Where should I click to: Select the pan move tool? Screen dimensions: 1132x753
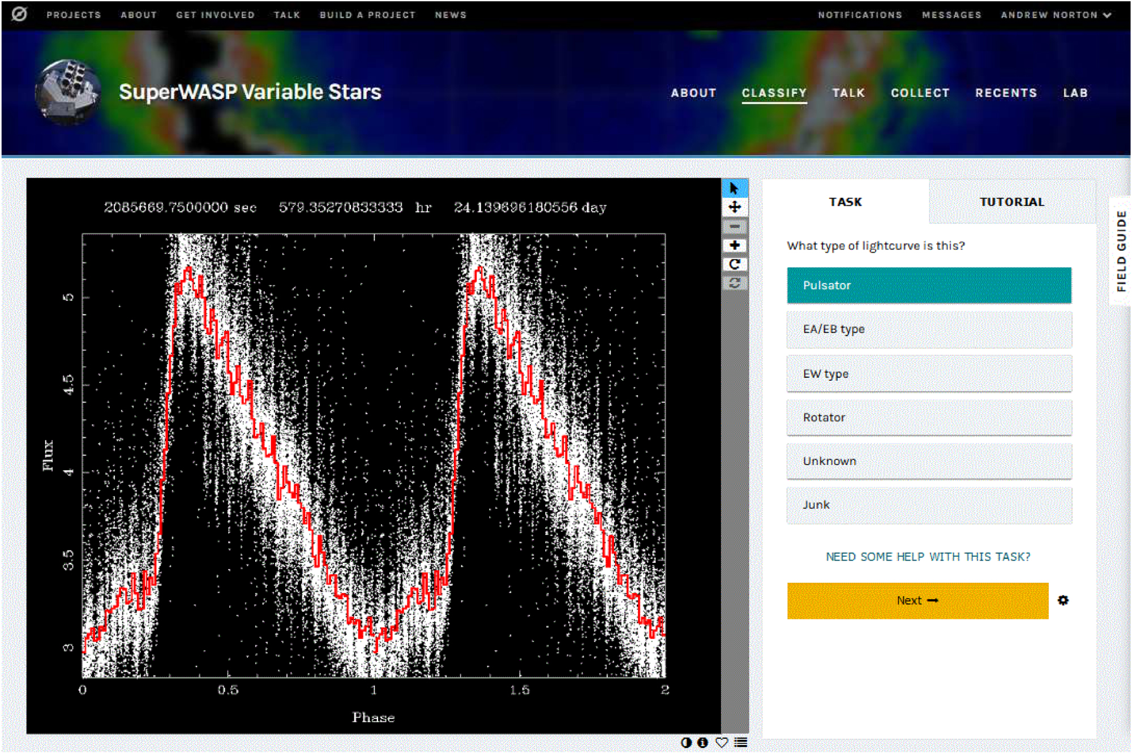tap(734, 207)
